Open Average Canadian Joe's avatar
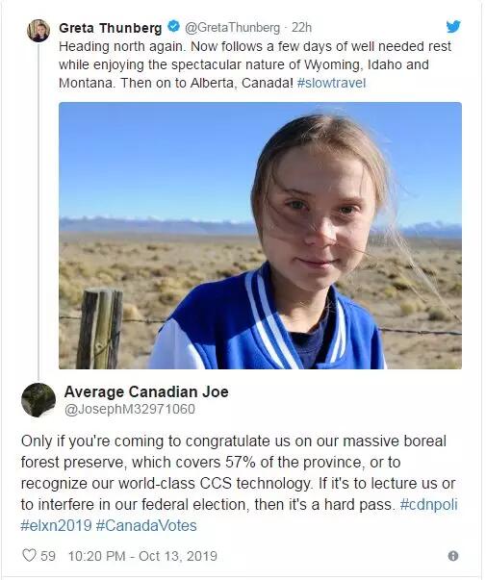486x580 pixels. click(x=38, y=400)
